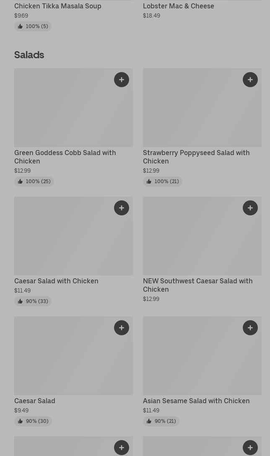Select Chicken Tikka Masala Soup item
The image size is (270, 456).
tap(58, 6)
